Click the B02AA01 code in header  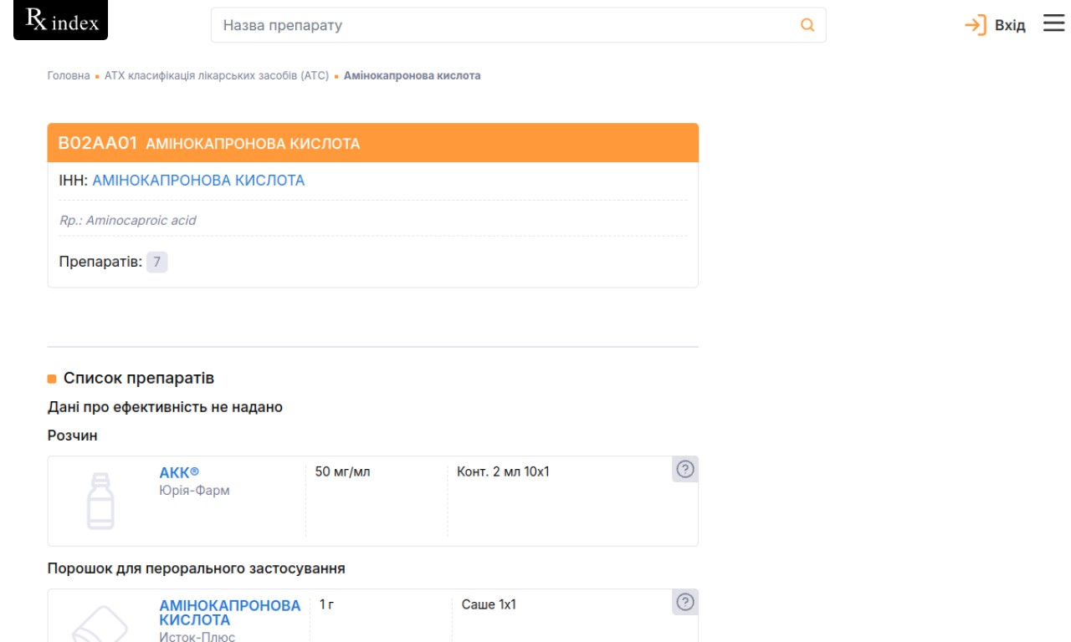98,143
